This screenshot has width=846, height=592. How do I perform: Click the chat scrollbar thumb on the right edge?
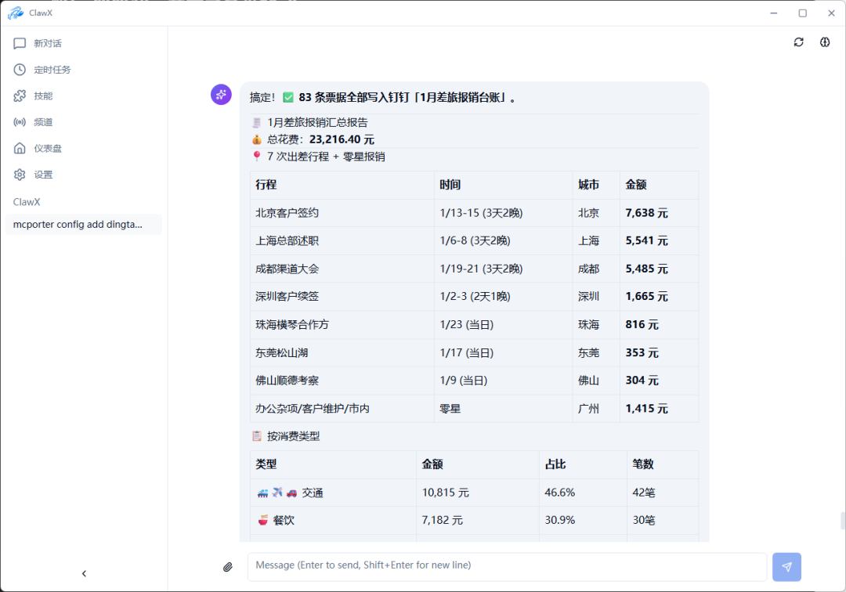843,521
